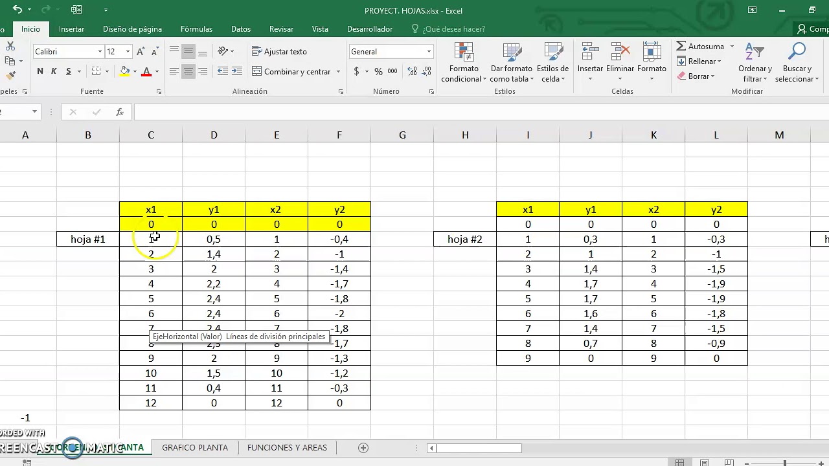The image size is (829, 466).
Task: Open the Vista ribbon tab
Action: [320, 29]
